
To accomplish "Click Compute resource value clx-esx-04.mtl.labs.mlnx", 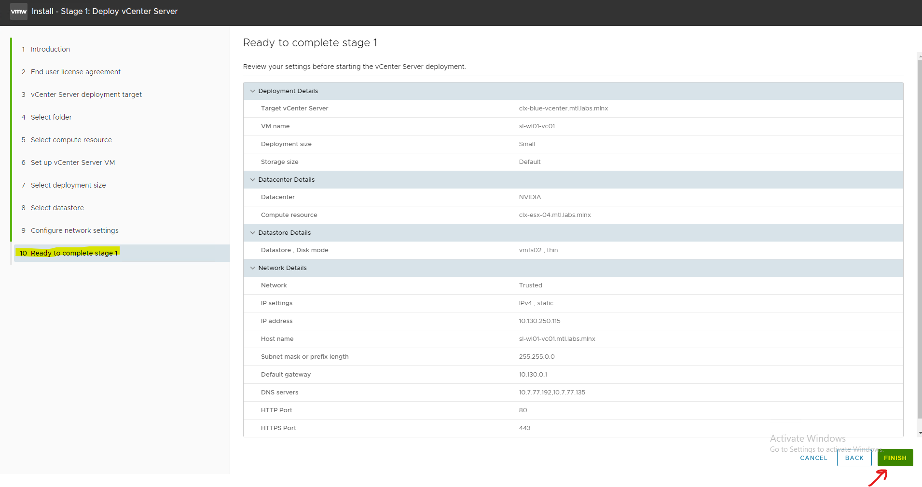I will (555, 215).
